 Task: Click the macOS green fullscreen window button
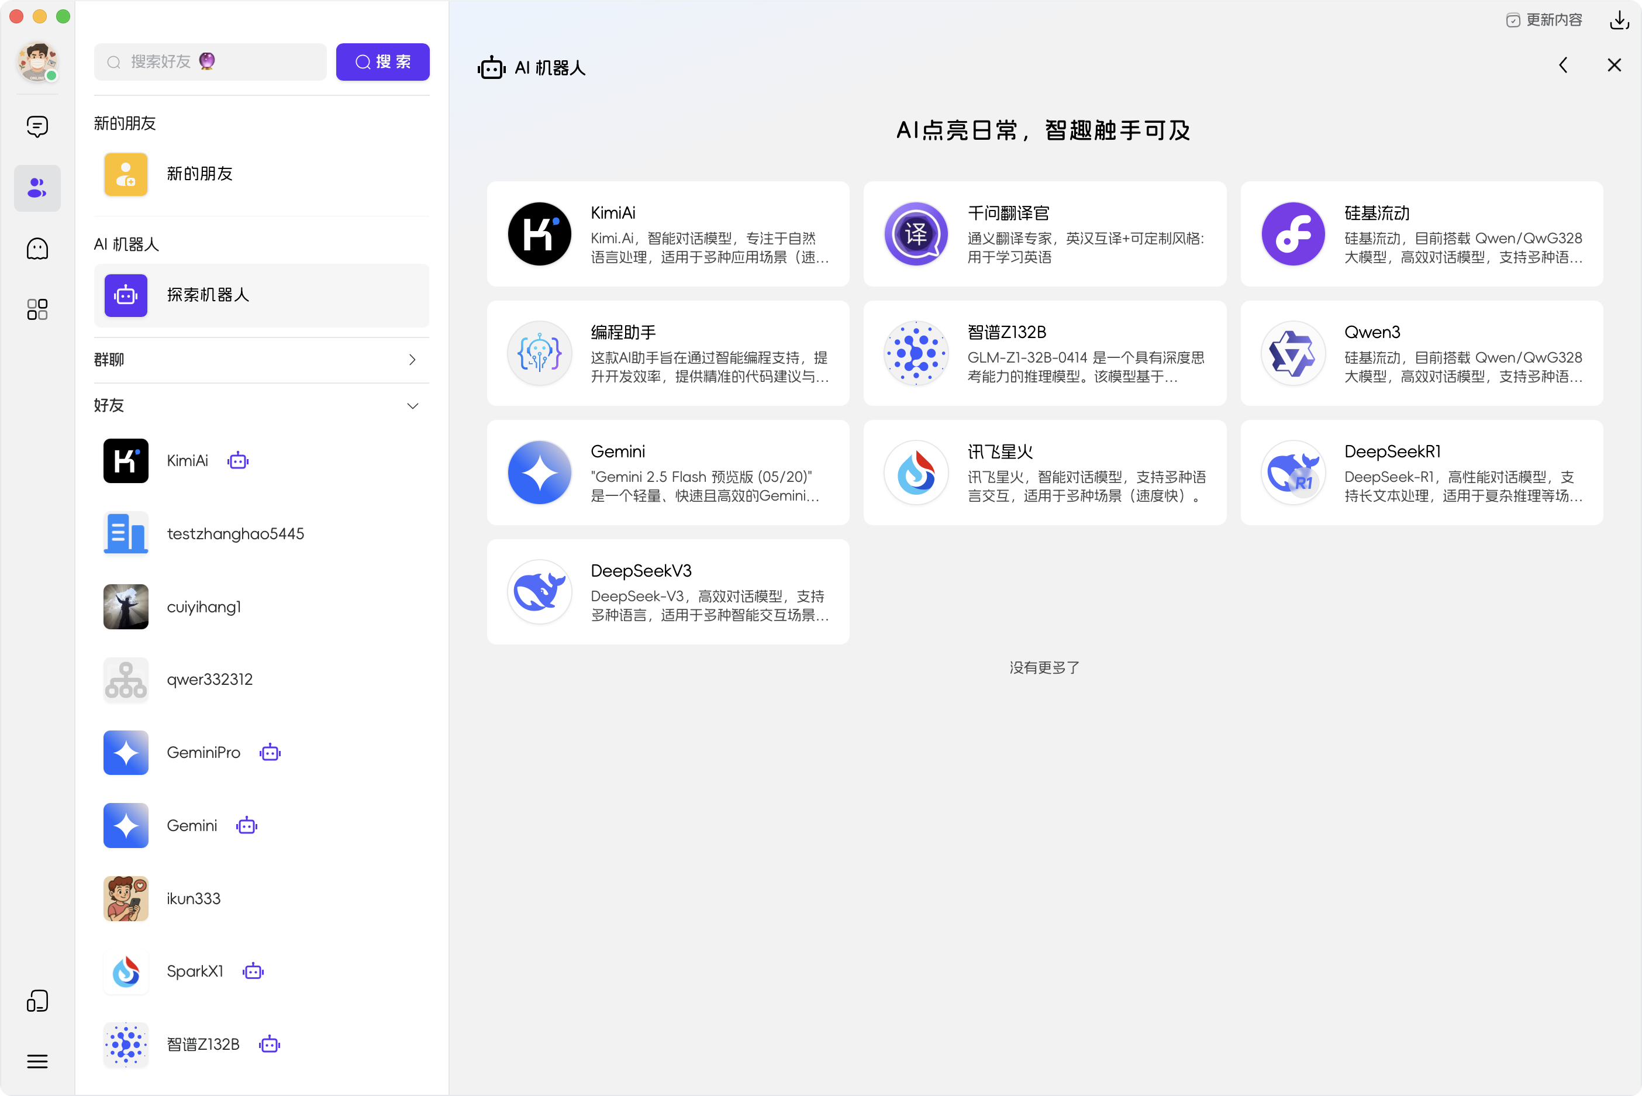63,16
